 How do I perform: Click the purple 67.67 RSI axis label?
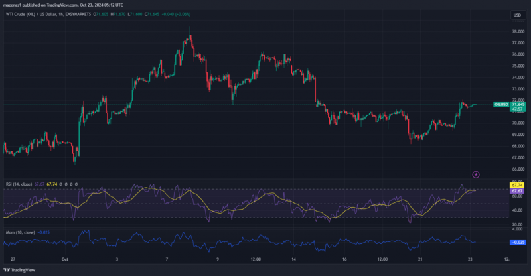click(x=517, y=191)
